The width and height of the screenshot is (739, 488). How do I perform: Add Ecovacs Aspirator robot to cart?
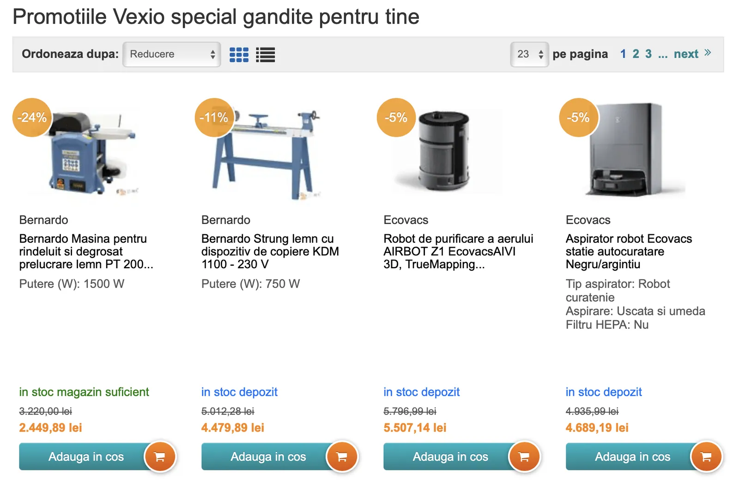[x=633, y=457]
